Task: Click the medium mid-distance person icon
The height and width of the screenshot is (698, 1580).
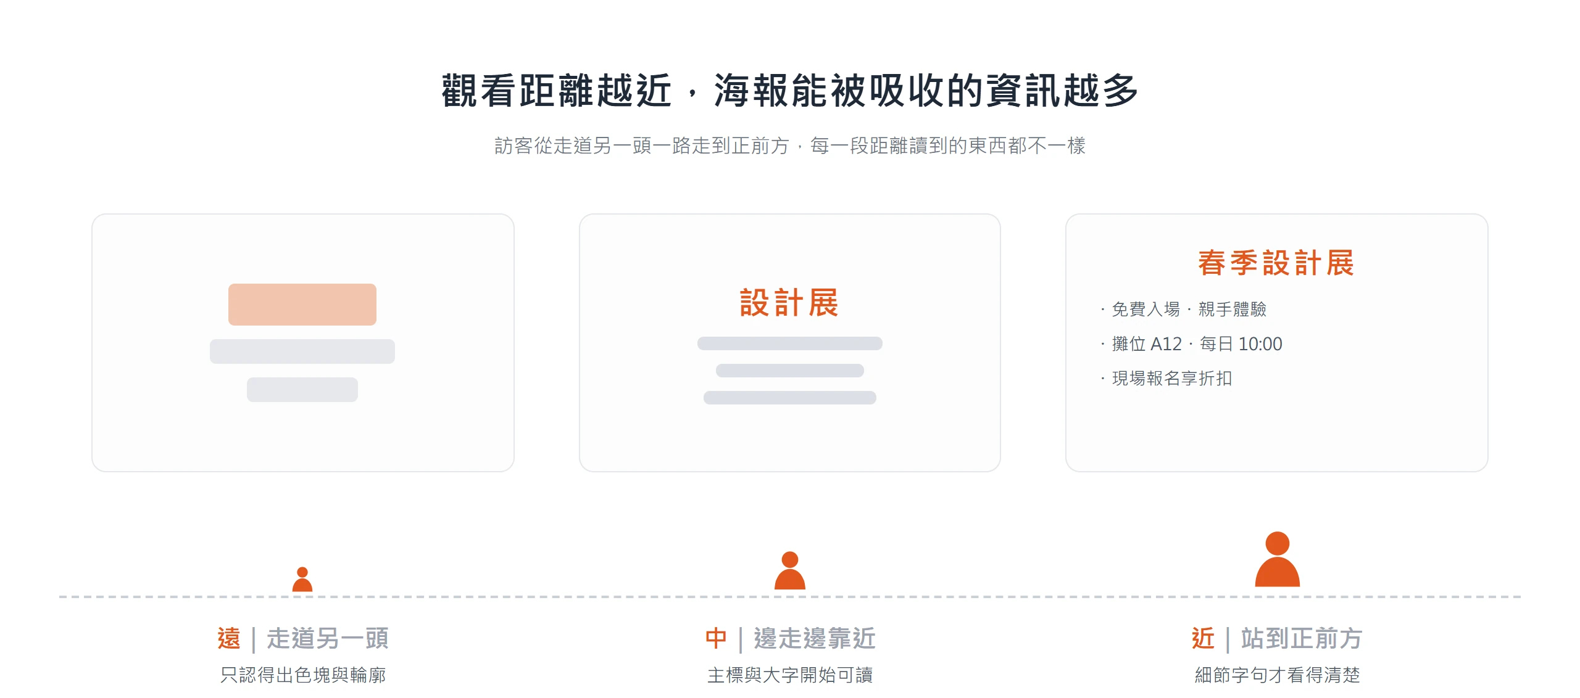Action: tap(790, 570)
